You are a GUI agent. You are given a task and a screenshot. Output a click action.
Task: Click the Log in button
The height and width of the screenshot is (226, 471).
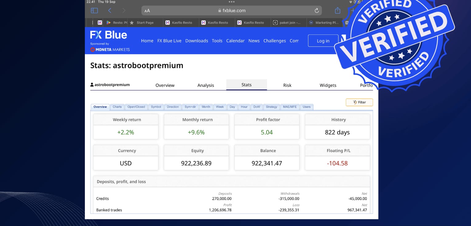point(323,41)
